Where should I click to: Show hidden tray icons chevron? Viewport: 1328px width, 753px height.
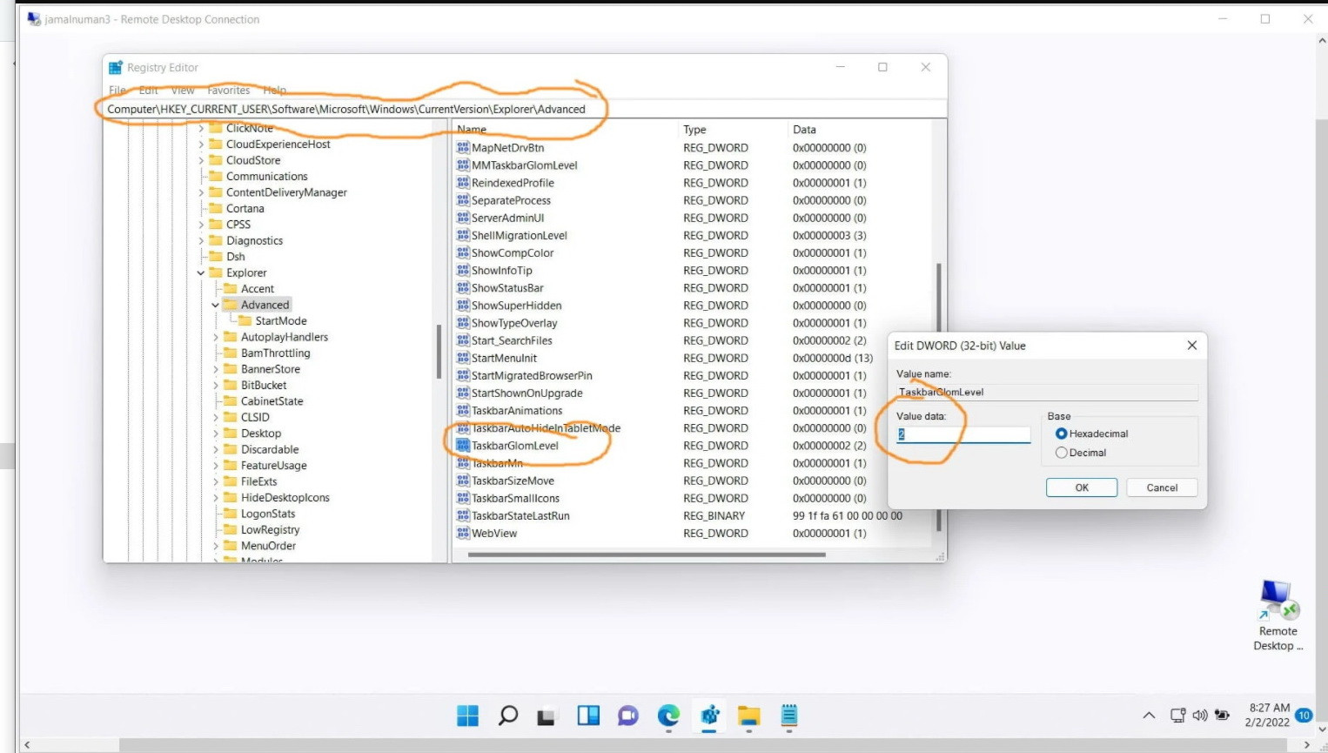click(x=1149, y=716)
